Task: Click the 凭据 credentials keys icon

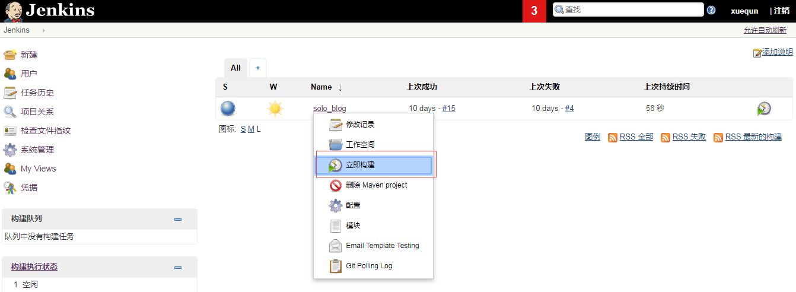Action: 10,188
